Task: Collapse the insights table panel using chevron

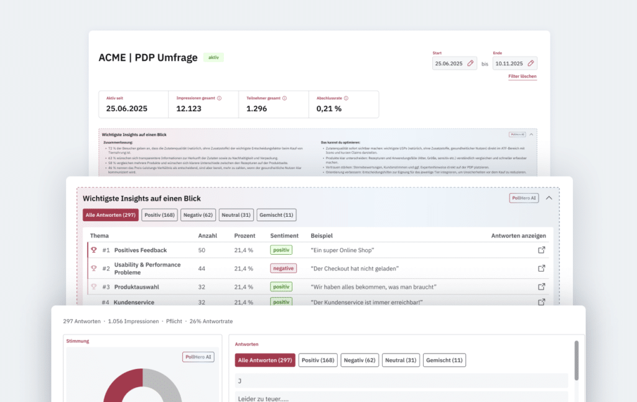Action: (x=549, y=198)
